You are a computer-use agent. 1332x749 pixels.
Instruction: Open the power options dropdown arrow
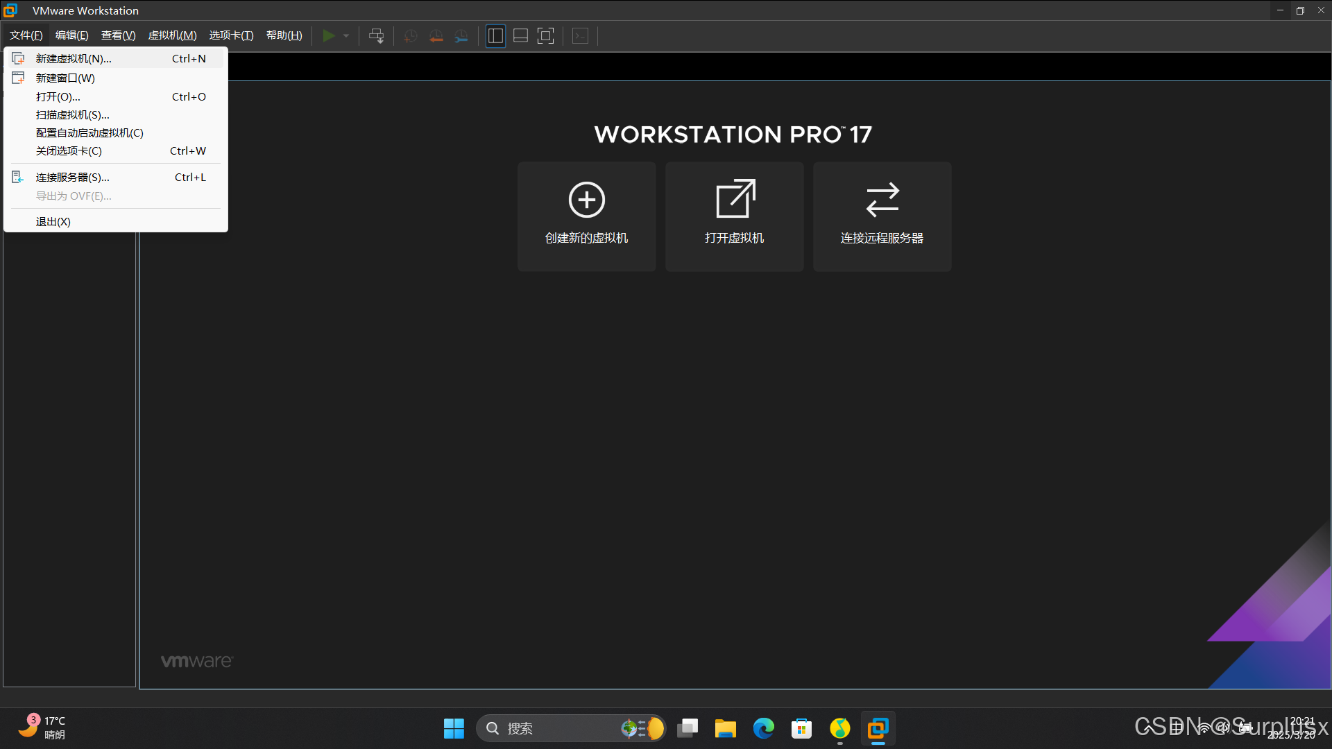[346, 36]
